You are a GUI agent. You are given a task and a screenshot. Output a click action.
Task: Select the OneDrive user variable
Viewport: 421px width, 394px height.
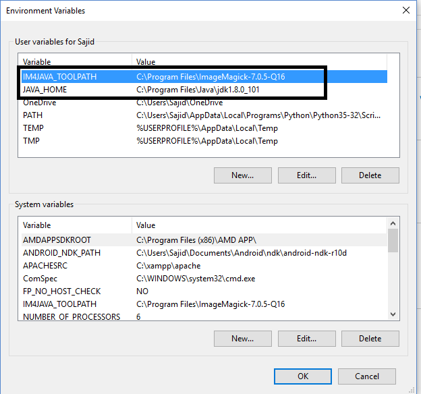coord(204,103)
